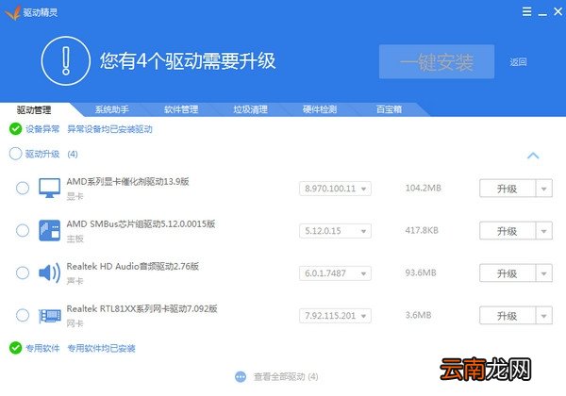This screenshot has height=396, width=566.
Task: Click the monitor icon for AMD graphics driver
Action: [x=49, y=188]
